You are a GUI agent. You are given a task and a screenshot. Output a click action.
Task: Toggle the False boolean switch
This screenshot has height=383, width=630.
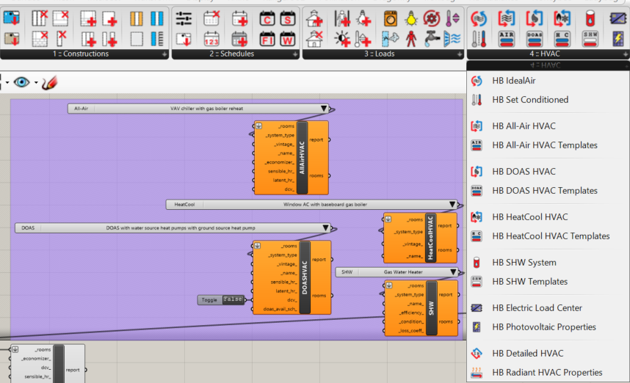233,299
